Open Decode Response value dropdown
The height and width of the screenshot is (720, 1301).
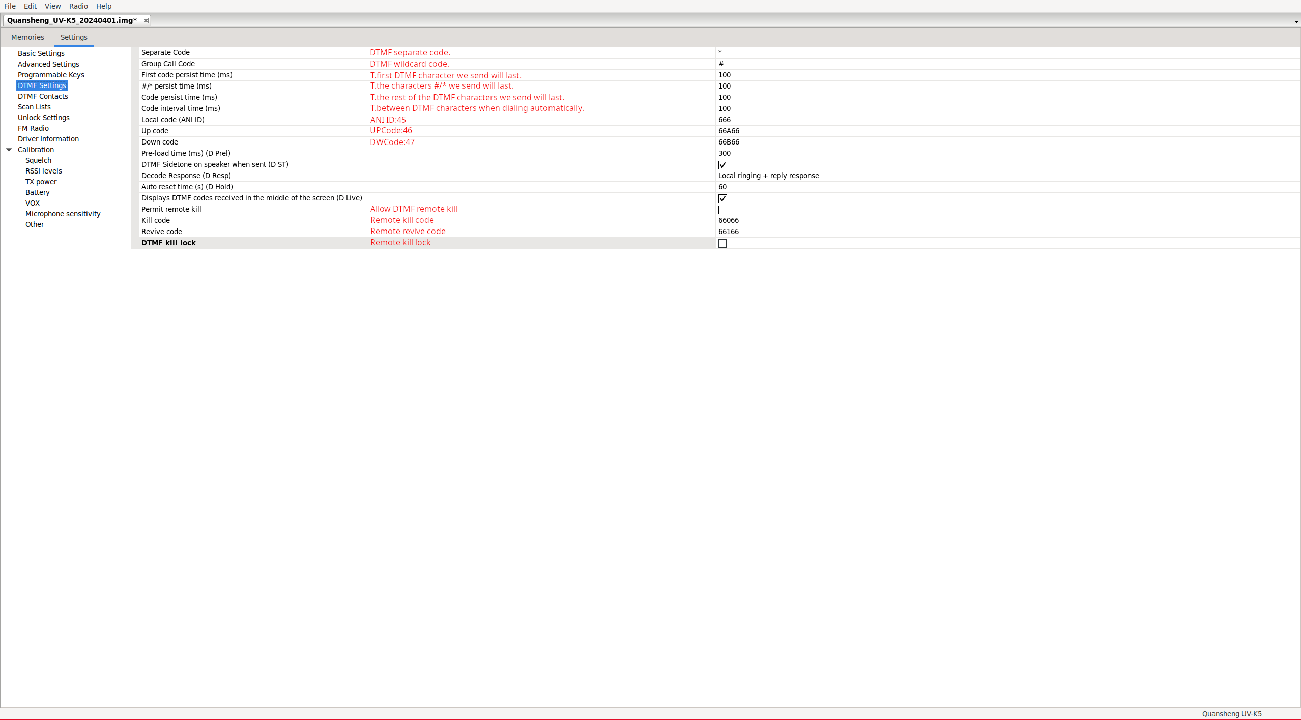click(768, 176)
